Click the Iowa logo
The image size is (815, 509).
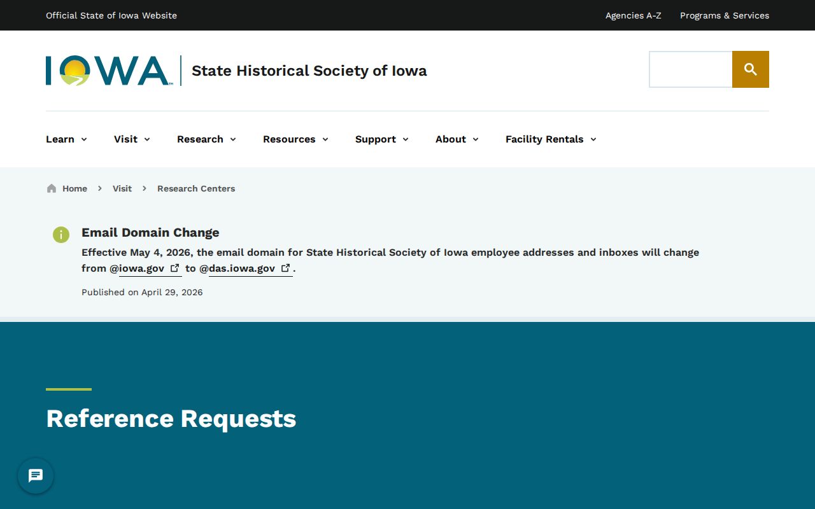[108, 71]
